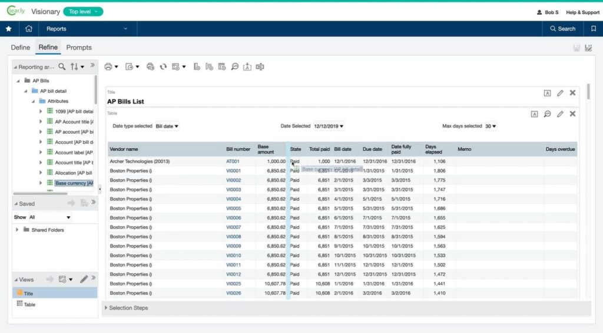Open Help & Support

pos(582,12)
